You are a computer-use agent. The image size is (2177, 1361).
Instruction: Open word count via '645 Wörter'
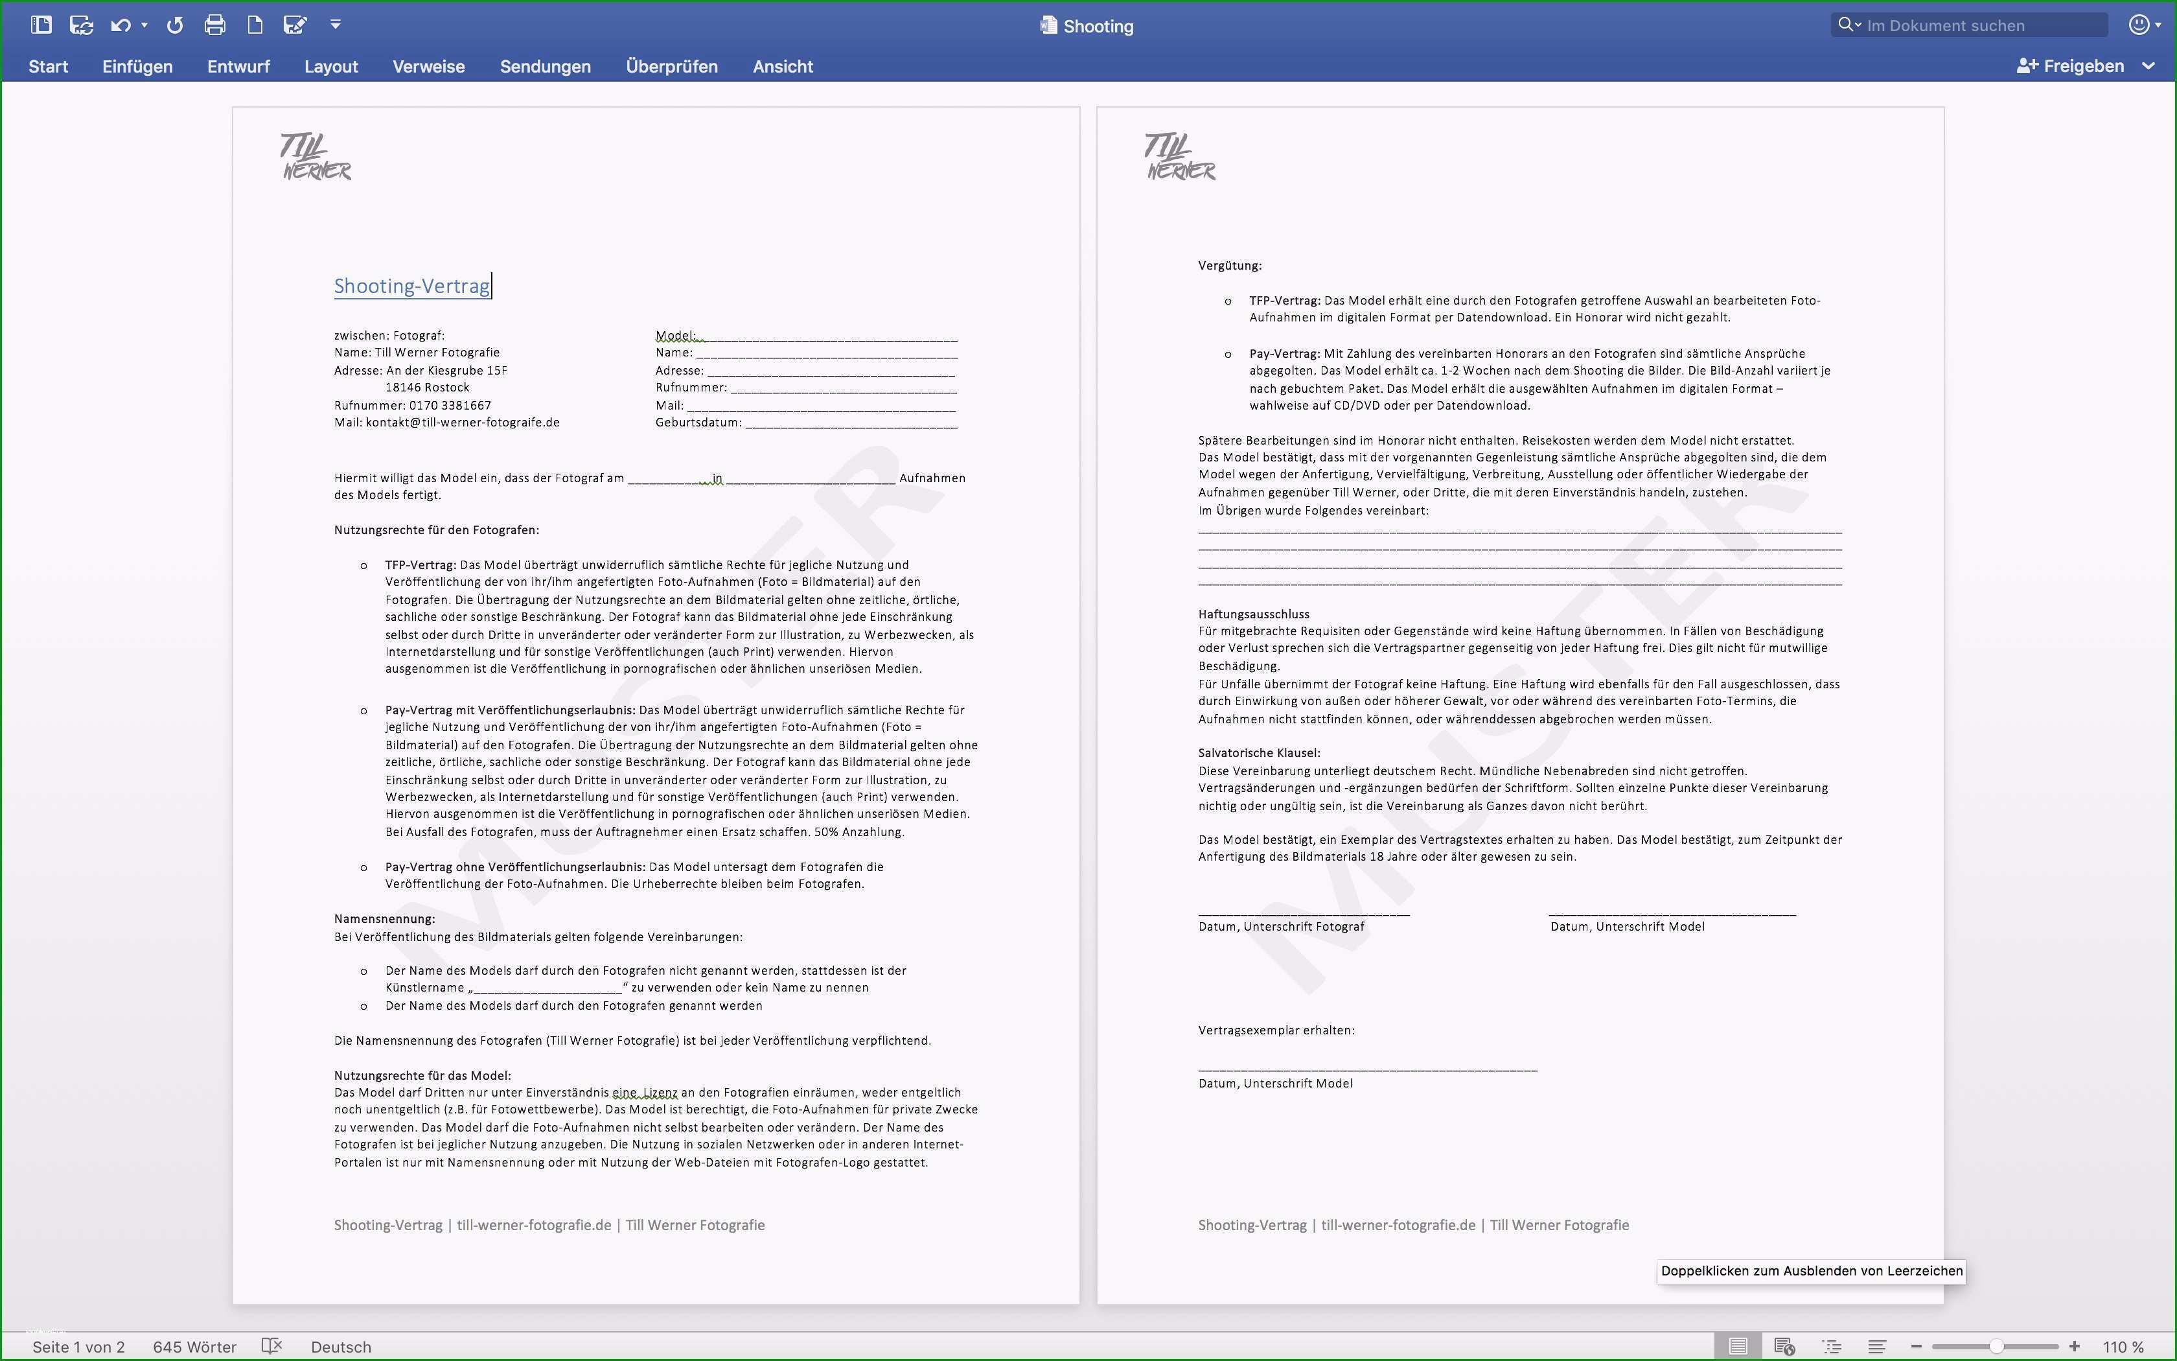194,1347
